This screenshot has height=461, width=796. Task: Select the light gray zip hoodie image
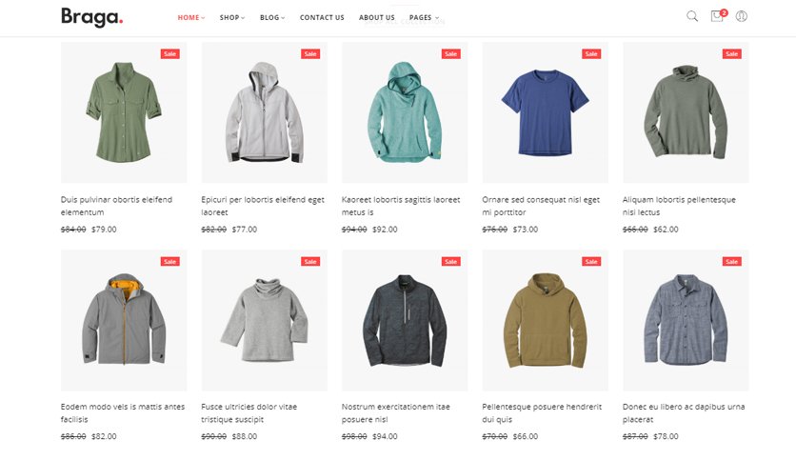(x=265, y=112)
